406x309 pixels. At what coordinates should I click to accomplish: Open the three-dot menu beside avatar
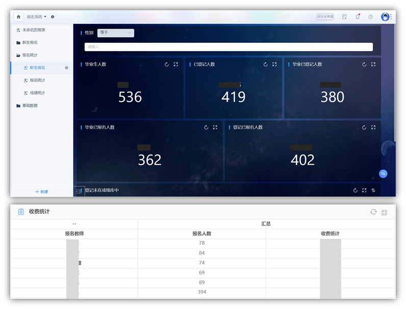click(x=391, y=17)
